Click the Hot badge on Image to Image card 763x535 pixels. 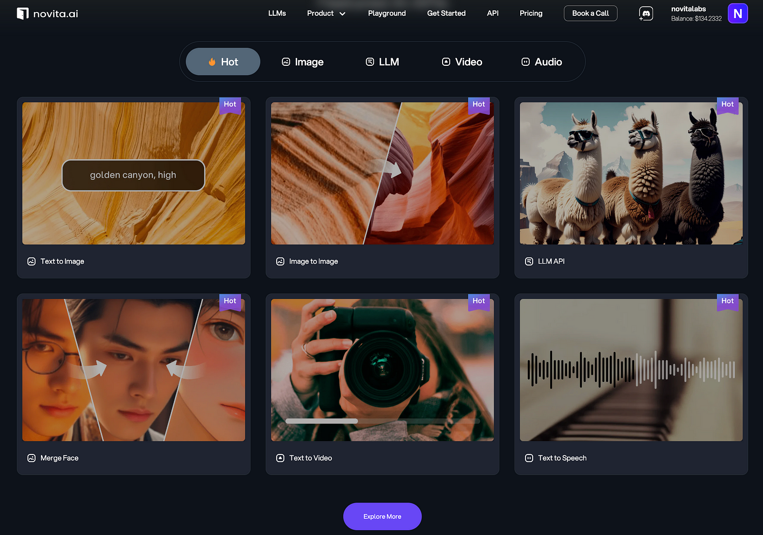pos(479,105)
